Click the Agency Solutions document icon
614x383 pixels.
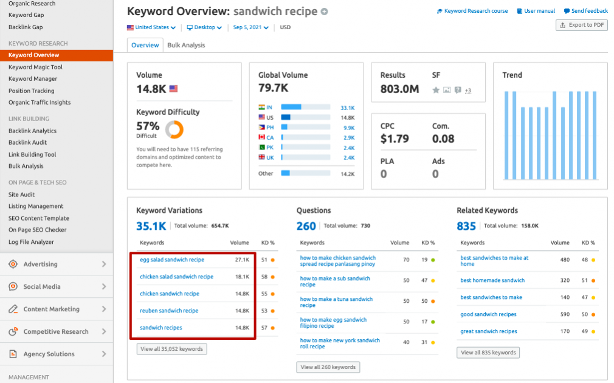(x=13, y=354)
